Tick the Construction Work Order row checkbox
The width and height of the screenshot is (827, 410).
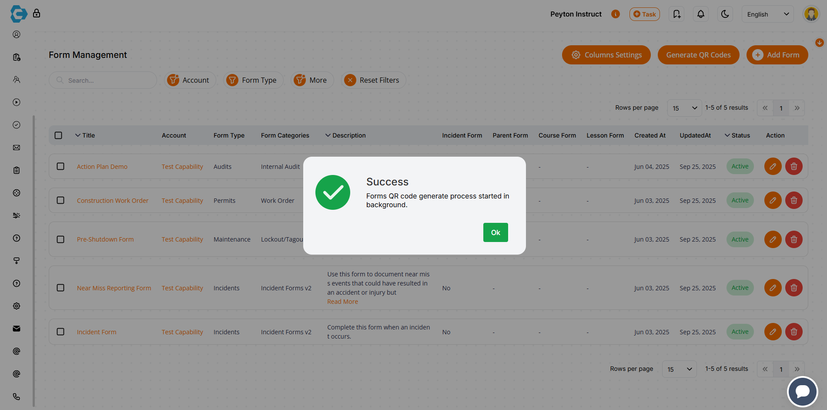(x=60, y=200)
